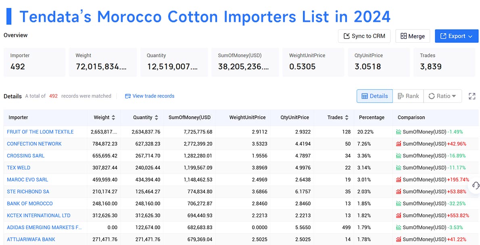Screen dimensions: 480x245
Task: Open the Ratio dropdown
Action: tap(442, 96)
